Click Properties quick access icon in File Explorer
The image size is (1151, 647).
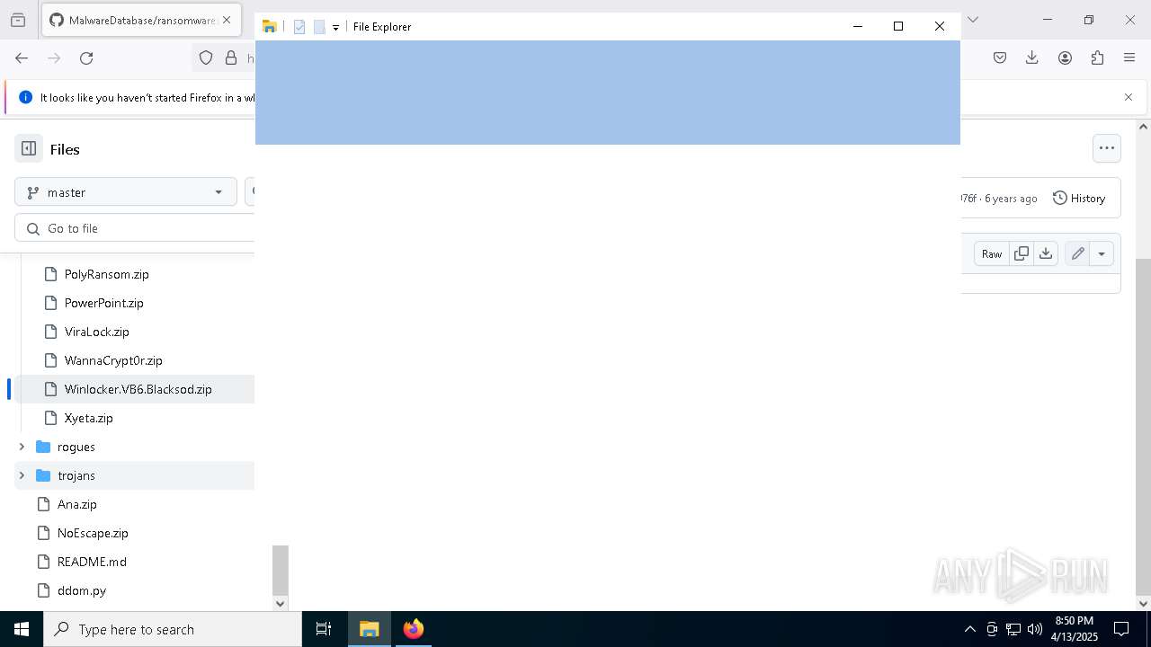[299, 27]
